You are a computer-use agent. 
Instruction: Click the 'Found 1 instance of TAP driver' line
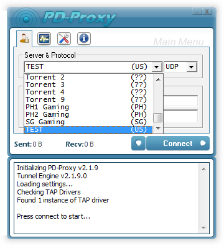coord(63,200)
